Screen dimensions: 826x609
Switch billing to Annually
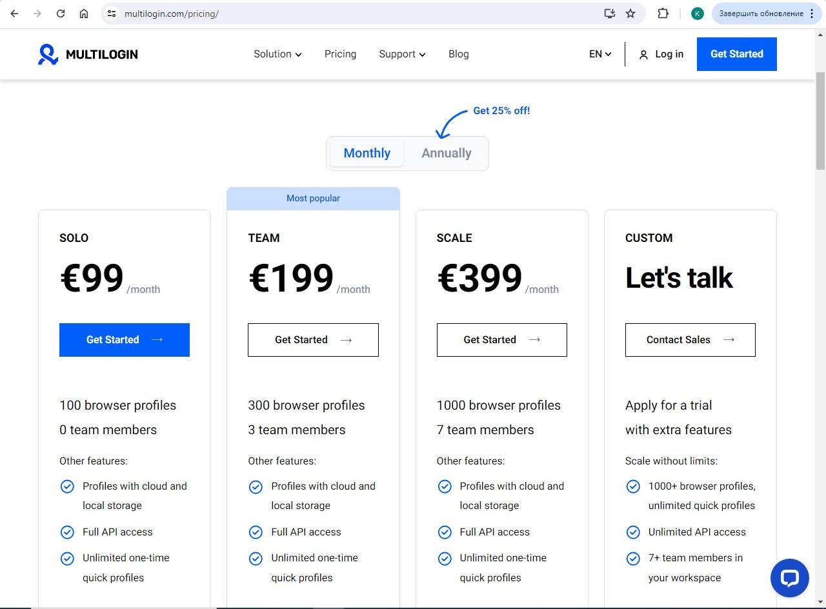click(x=447, y=154)
